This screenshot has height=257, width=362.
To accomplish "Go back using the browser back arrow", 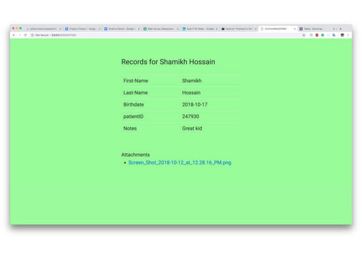I will tap(14, 35).
